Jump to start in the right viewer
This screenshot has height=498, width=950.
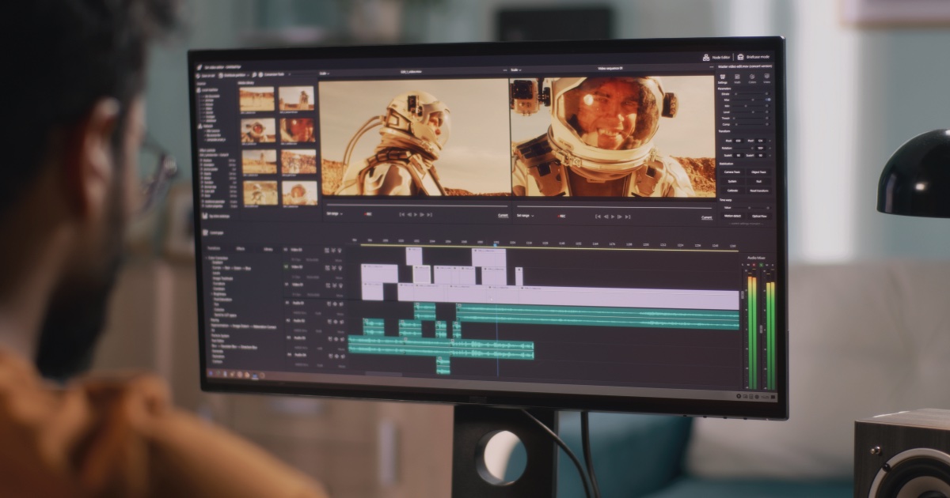point(598,217)
